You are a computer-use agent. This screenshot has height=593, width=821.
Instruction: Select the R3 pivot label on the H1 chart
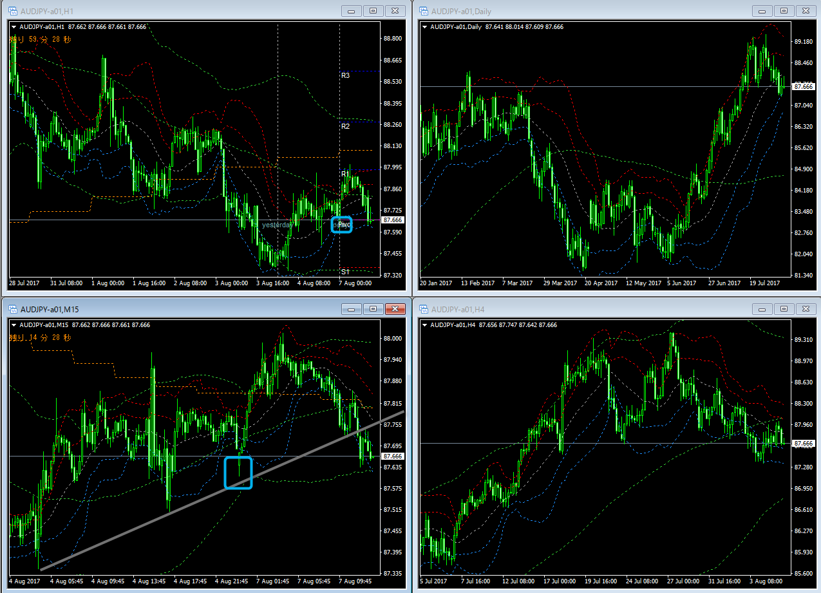(346, 75)
